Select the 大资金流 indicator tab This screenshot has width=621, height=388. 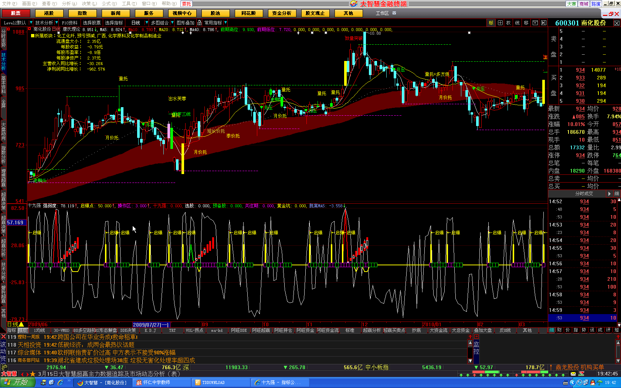pos(438,330)
